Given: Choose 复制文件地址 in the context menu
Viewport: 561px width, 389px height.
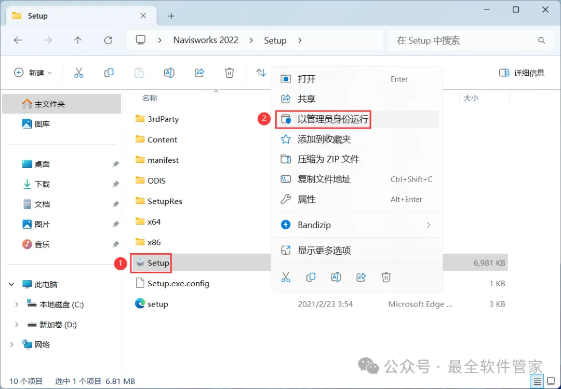Looking at the screenshot, I should coord(357,179).
